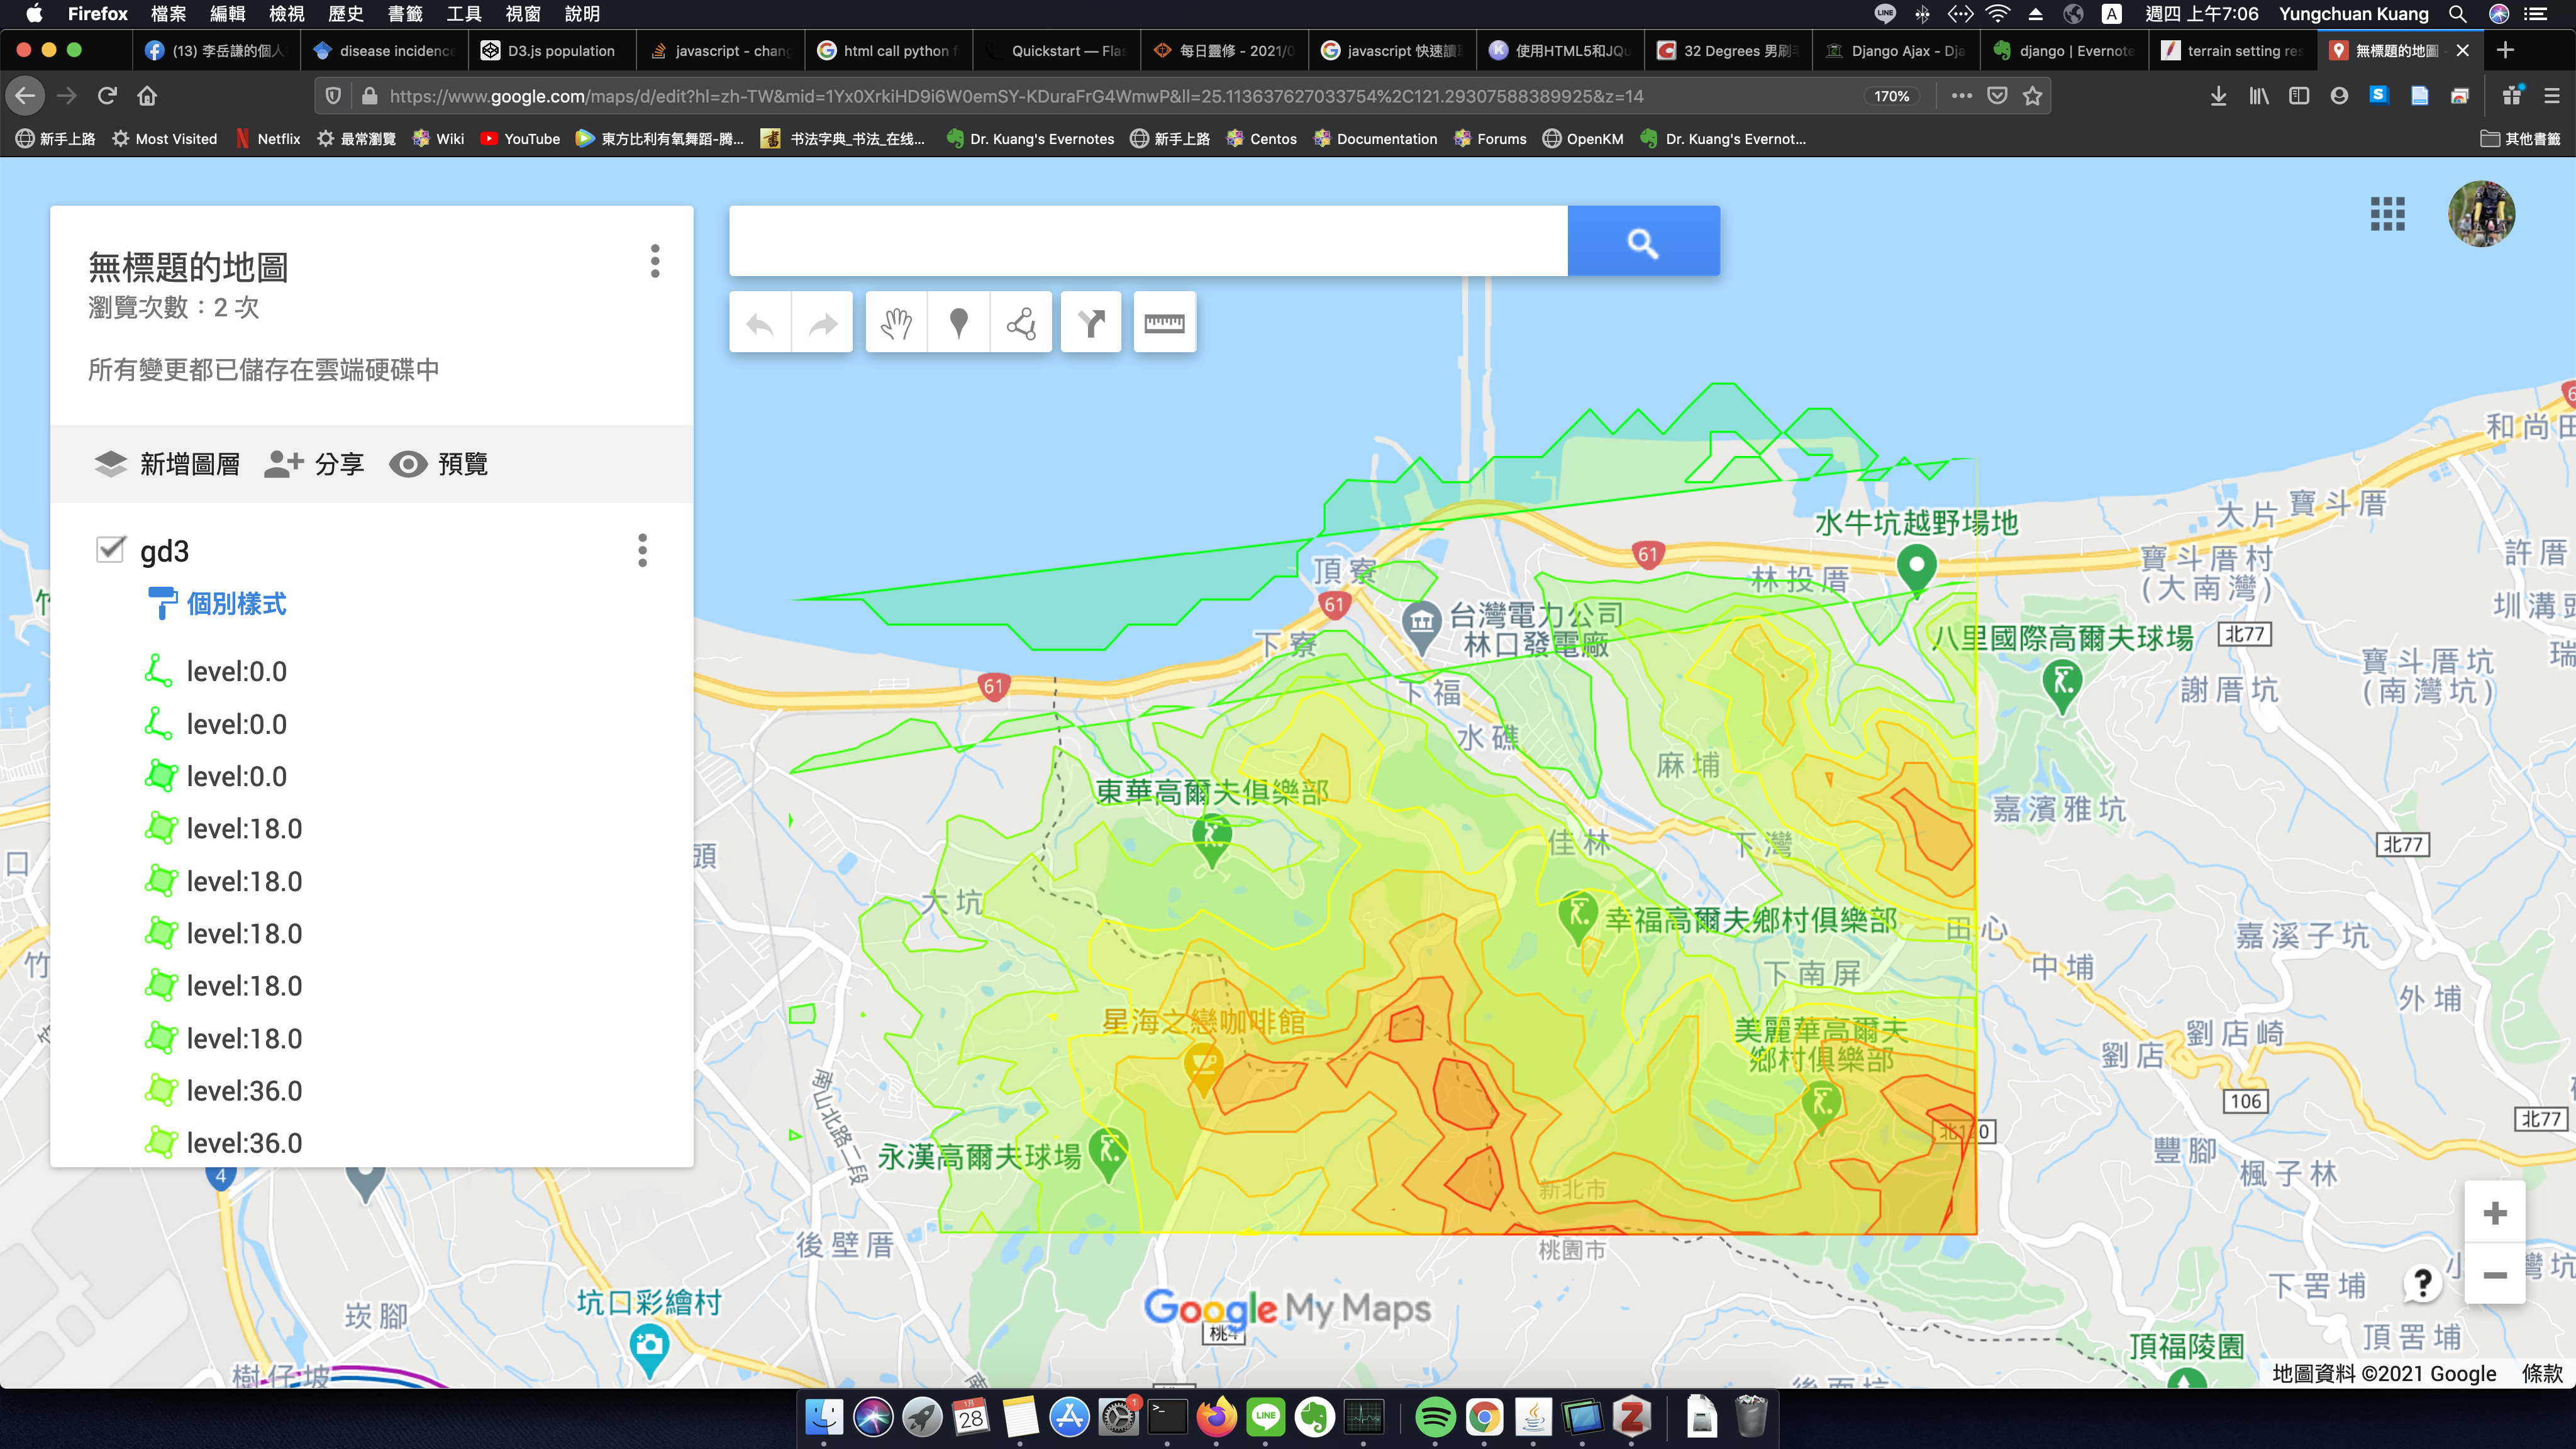Open 個別樣式 individual styles link
Screen dimensions: 2576x1449
click(x=217, y=603)
